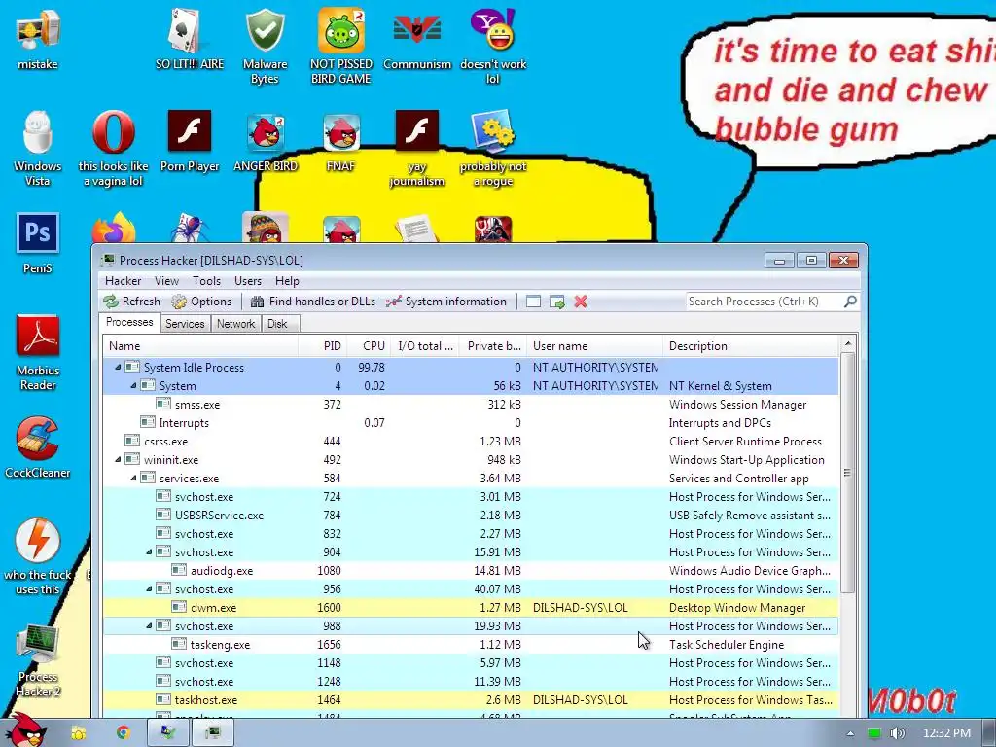Open the Photoshop 'PeniS' icon
This screenshot has width=996, height=747.
[38, 242]
